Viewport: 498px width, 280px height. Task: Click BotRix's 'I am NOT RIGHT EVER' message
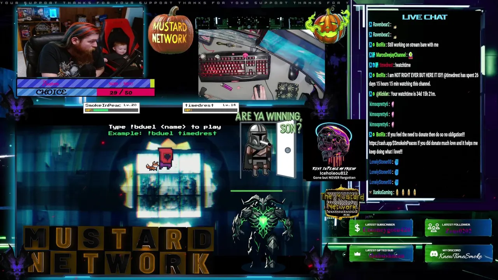pos(424,79)
